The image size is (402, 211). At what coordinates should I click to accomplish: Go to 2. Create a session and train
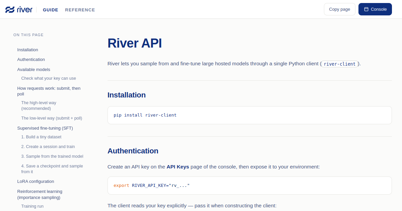[48, 147]
